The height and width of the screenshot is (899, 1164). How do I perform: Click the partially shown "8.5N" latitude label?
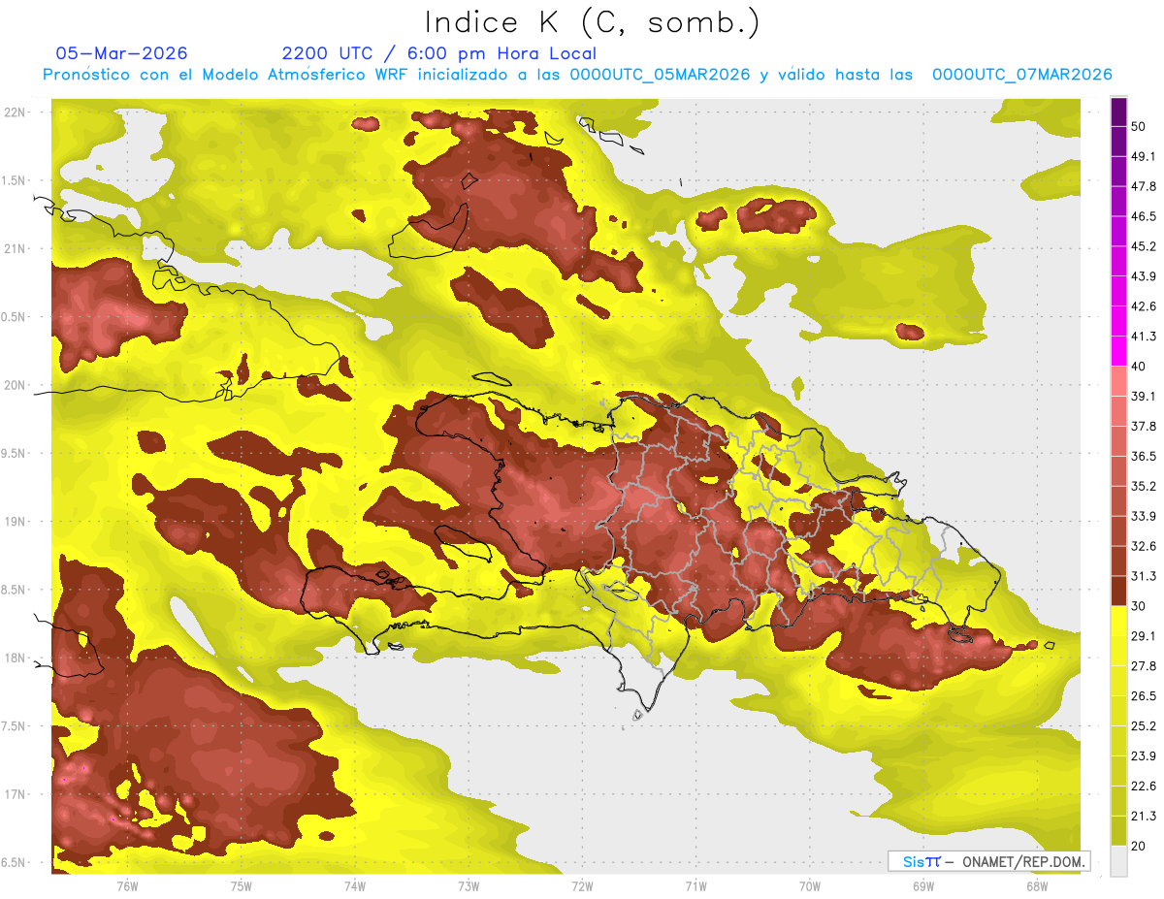15,590
